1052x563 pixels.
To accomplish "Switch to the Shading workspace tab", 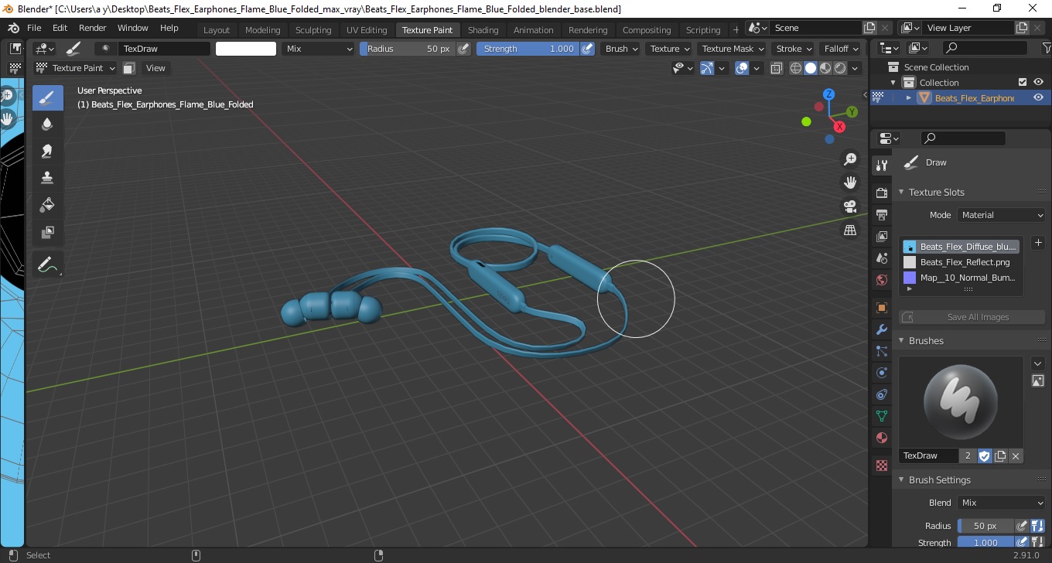I will (483, 30).
